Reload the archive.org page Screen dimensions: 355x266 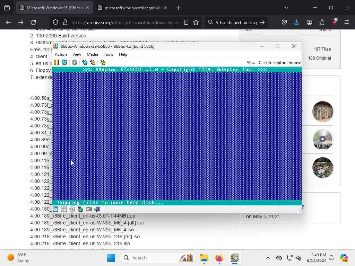click(33, 23)
